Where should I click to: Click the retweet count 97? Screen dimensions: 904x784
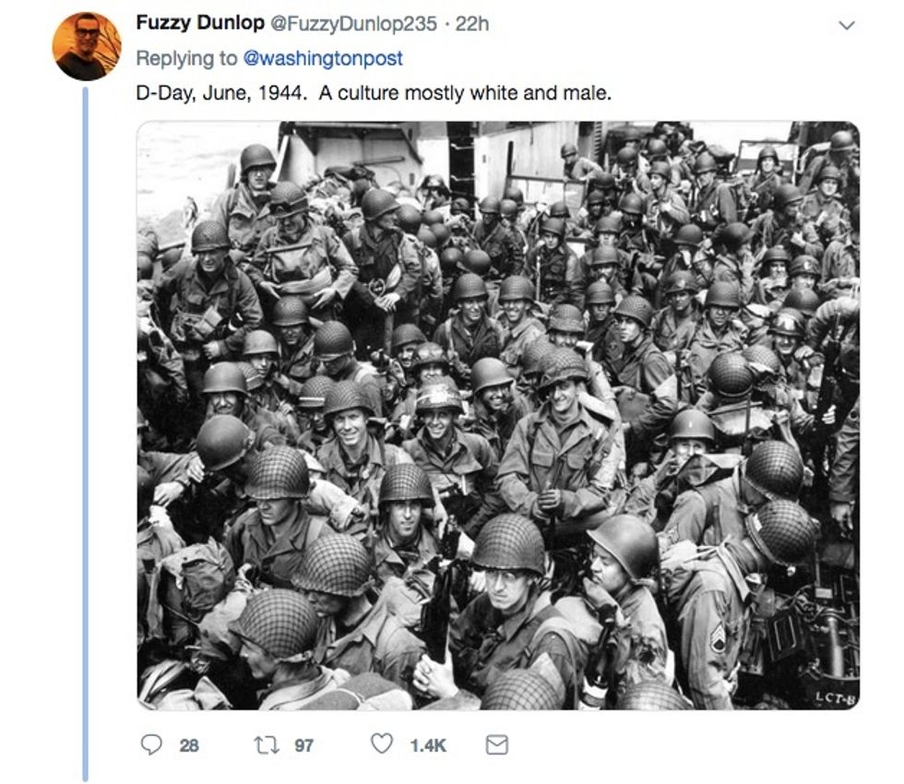click(304, 745)
